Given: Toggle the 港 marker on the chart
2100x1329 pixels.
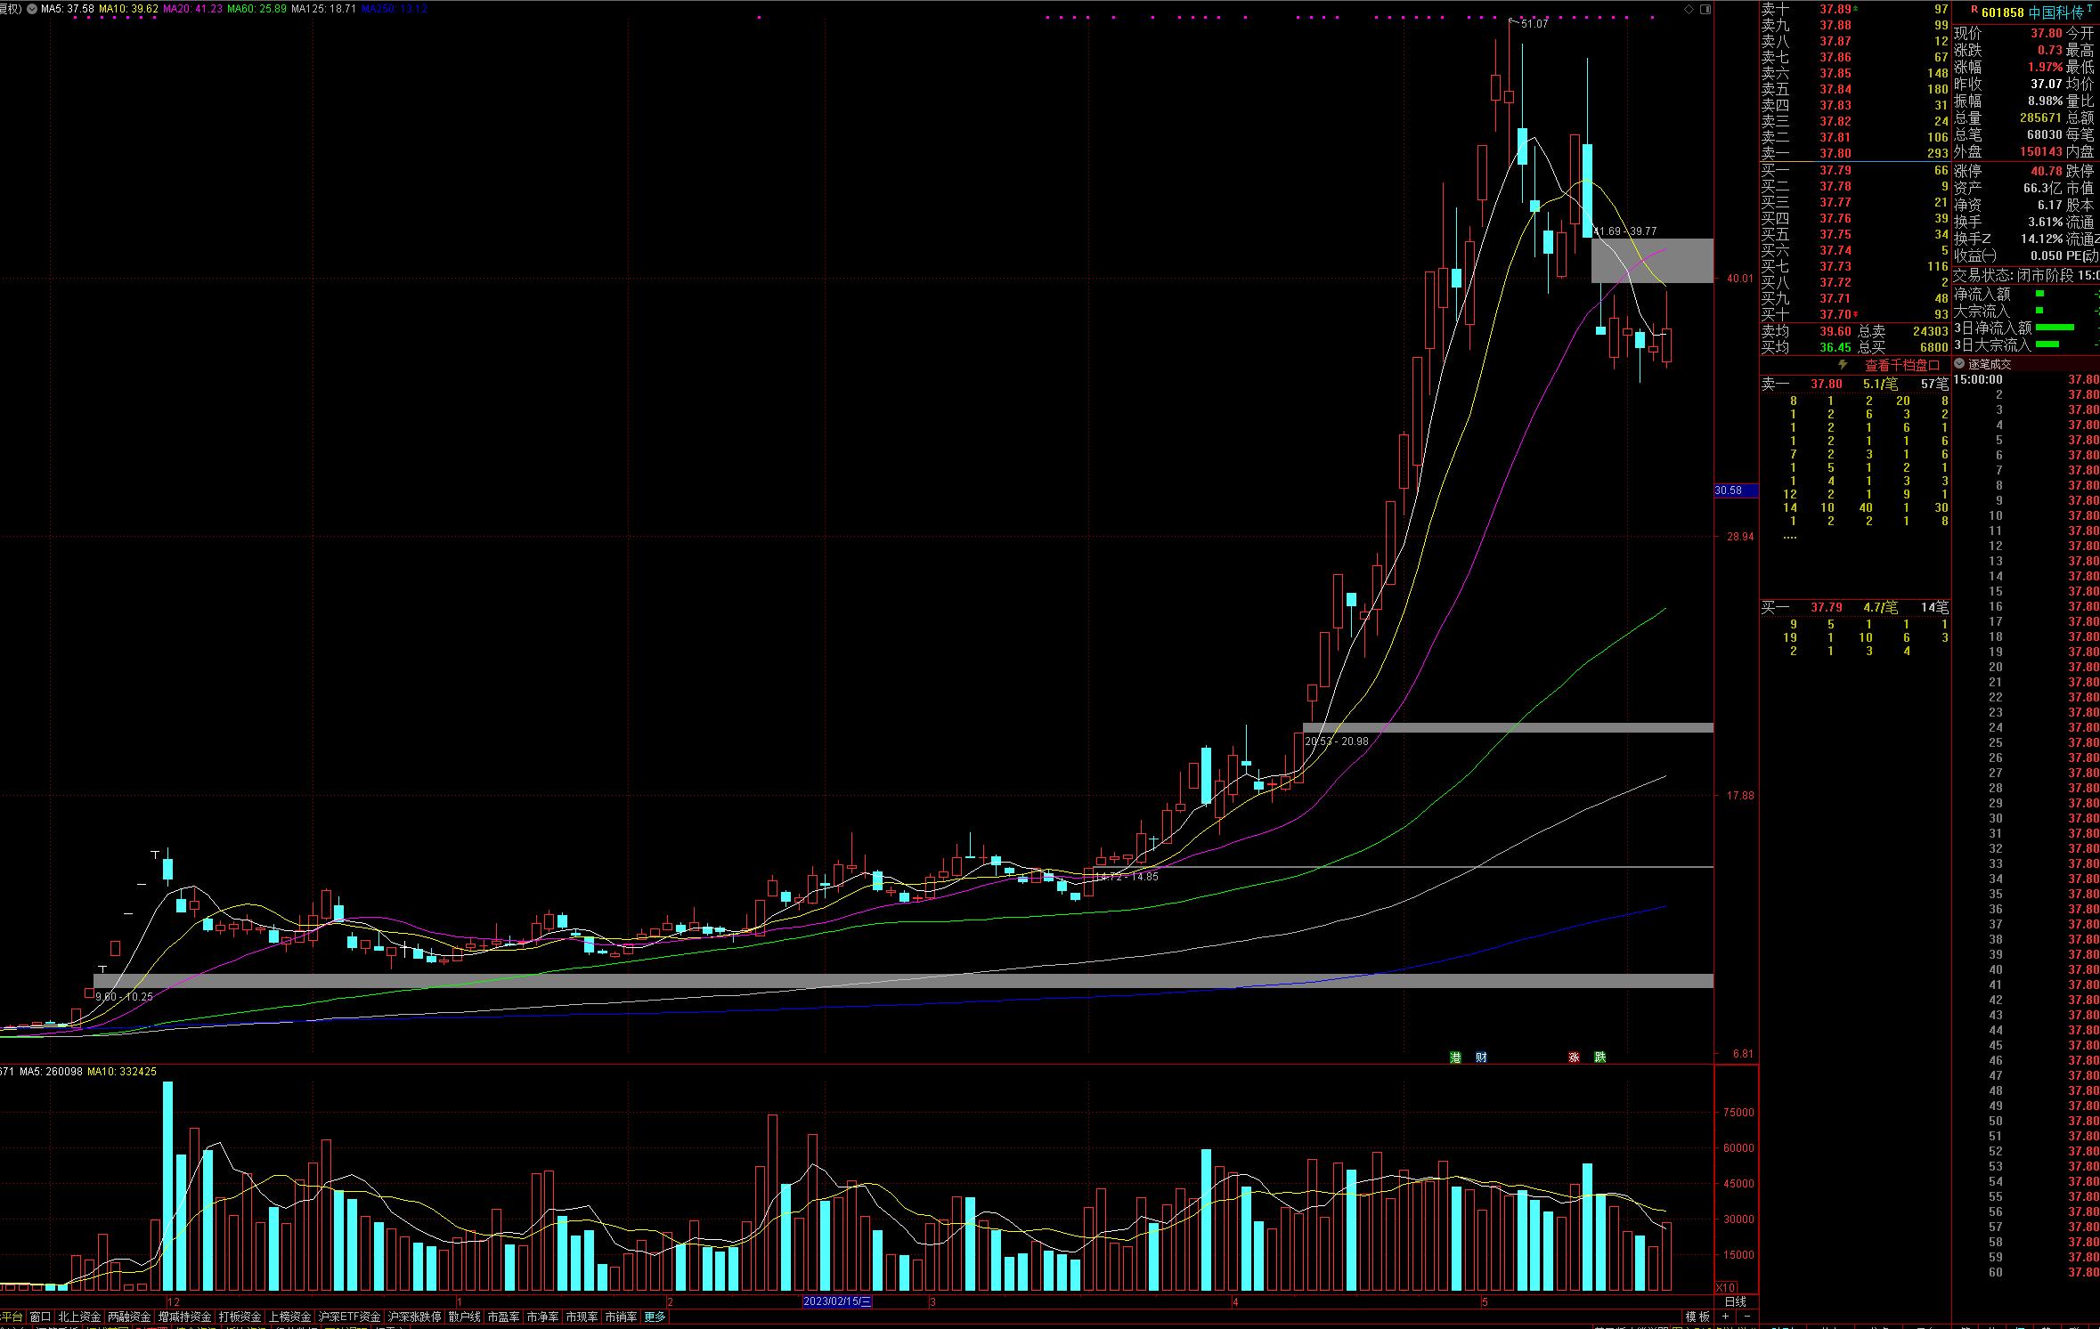Looking at the screenshot, I should pyautogui.click(x=1456, y=1057).
